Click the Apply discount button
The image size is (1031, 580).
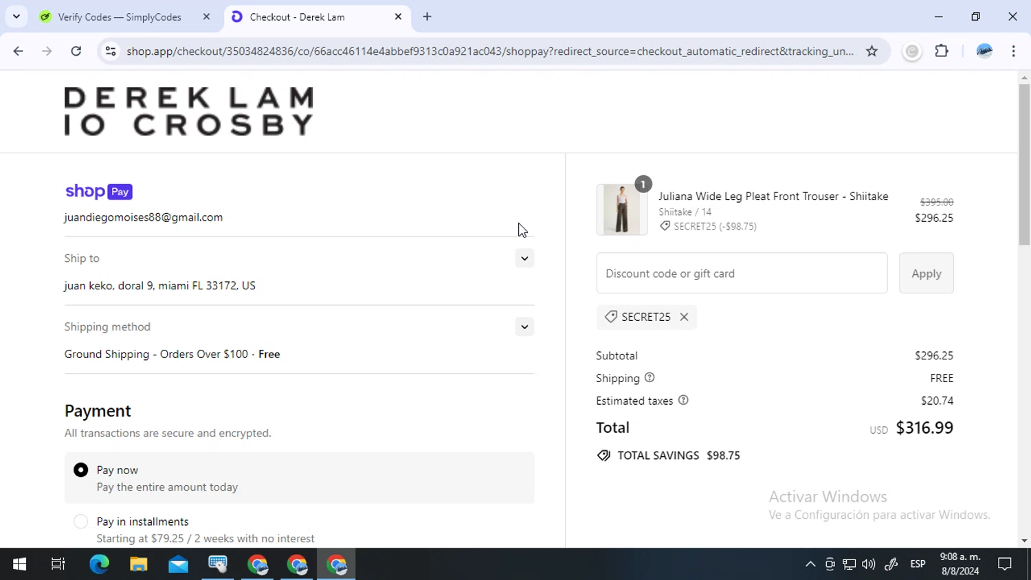pyautogui.click(x=926, y=273)
